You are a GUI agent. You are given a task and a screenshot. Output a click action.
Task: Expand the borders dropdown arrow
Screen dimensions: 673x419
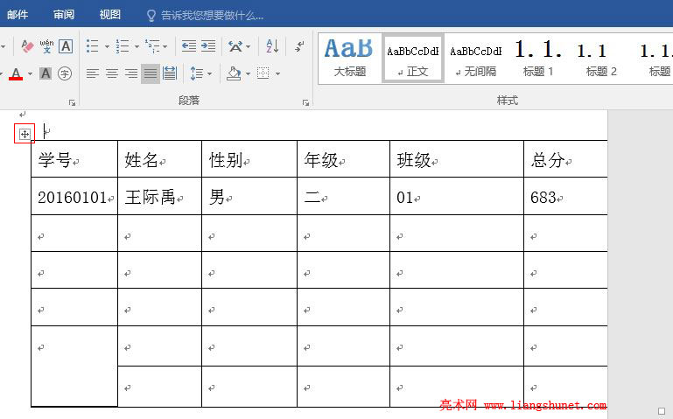277,73
